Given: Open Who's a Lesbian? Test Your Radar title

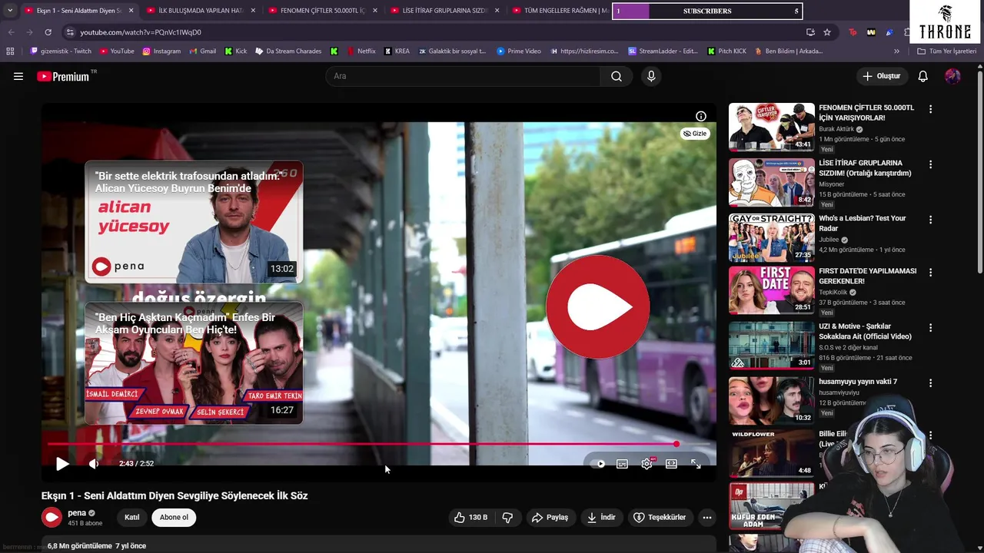Looking at the screenshot, I should coord(863,224).
